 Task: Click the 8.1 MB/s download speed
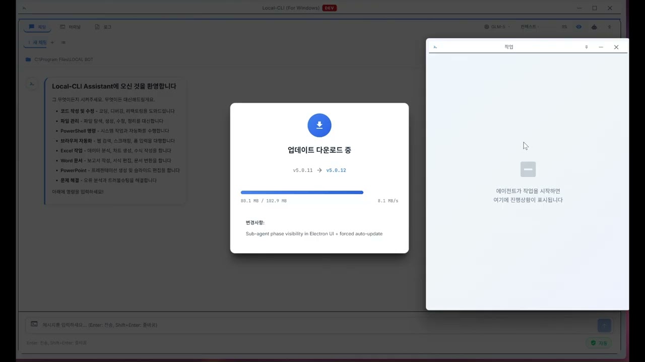click(x=388, y=201)
